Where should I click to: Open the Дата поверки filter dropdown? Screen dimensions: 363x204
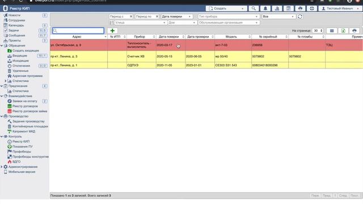click(x=176, y=16)
